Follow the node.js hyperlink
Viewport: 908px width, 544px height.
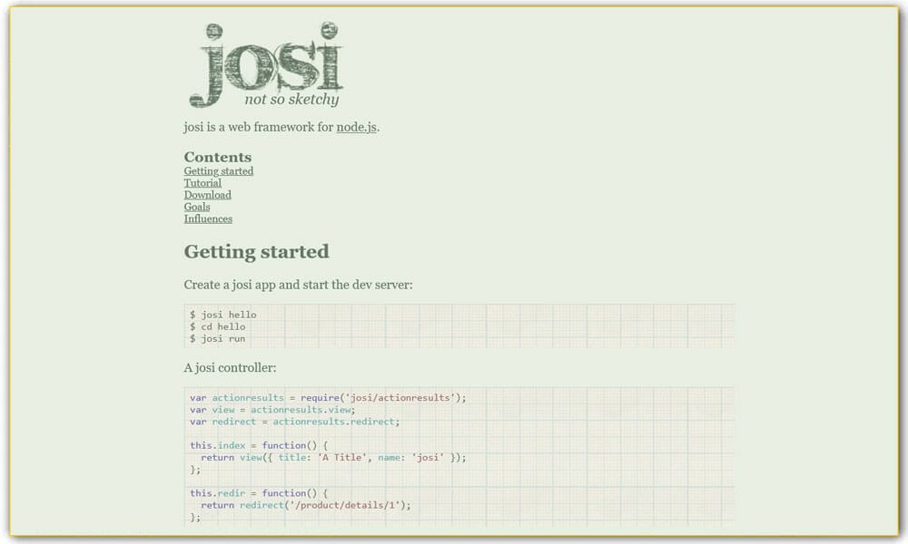pos(355,127)
